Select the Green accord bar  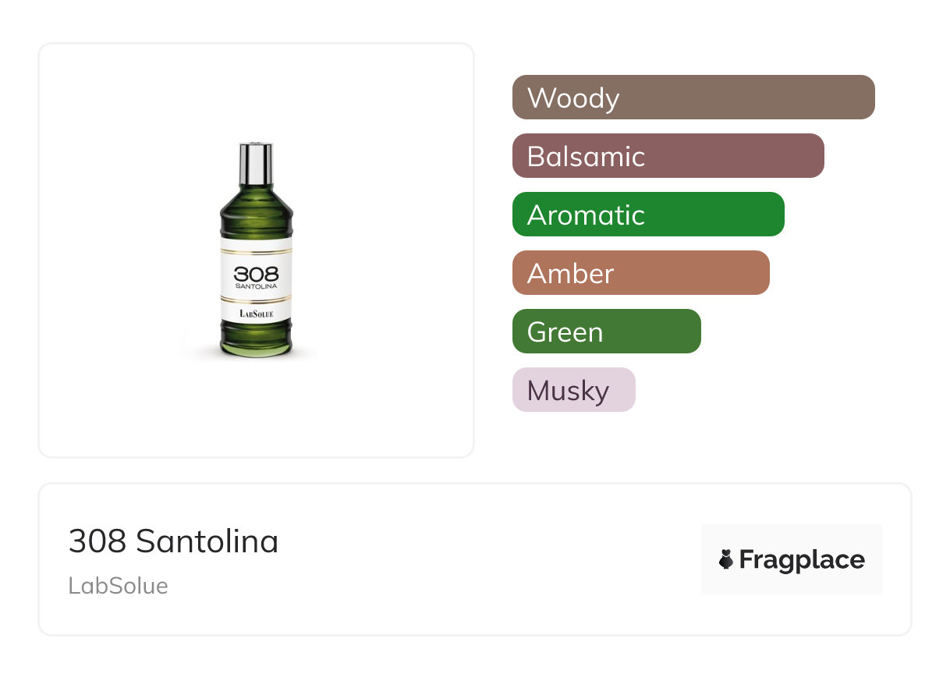pyautogui.click(x=606, y=332)
